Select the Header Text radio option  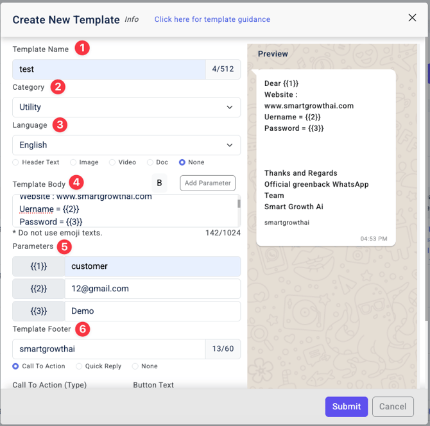(x=16, y=162)
